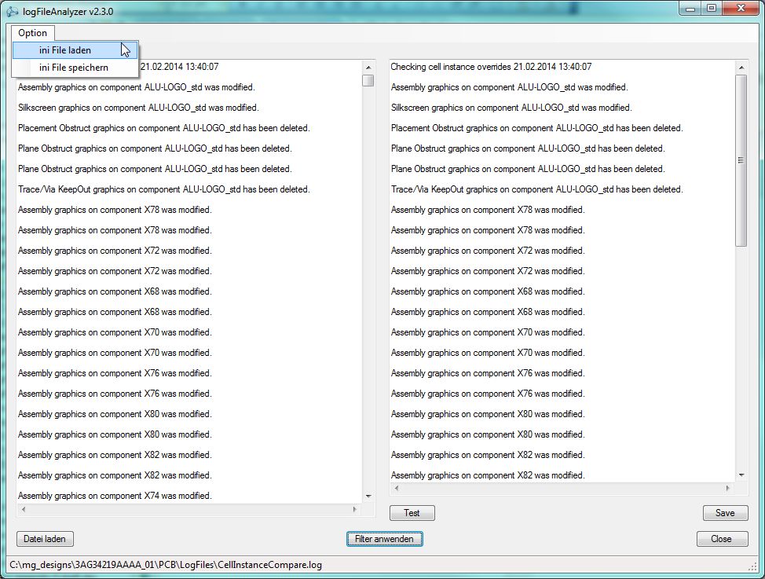Viewport: 765px width, 579px height.
Task: Click the Filter anwenden button
Action: click(x=384, y=539)
